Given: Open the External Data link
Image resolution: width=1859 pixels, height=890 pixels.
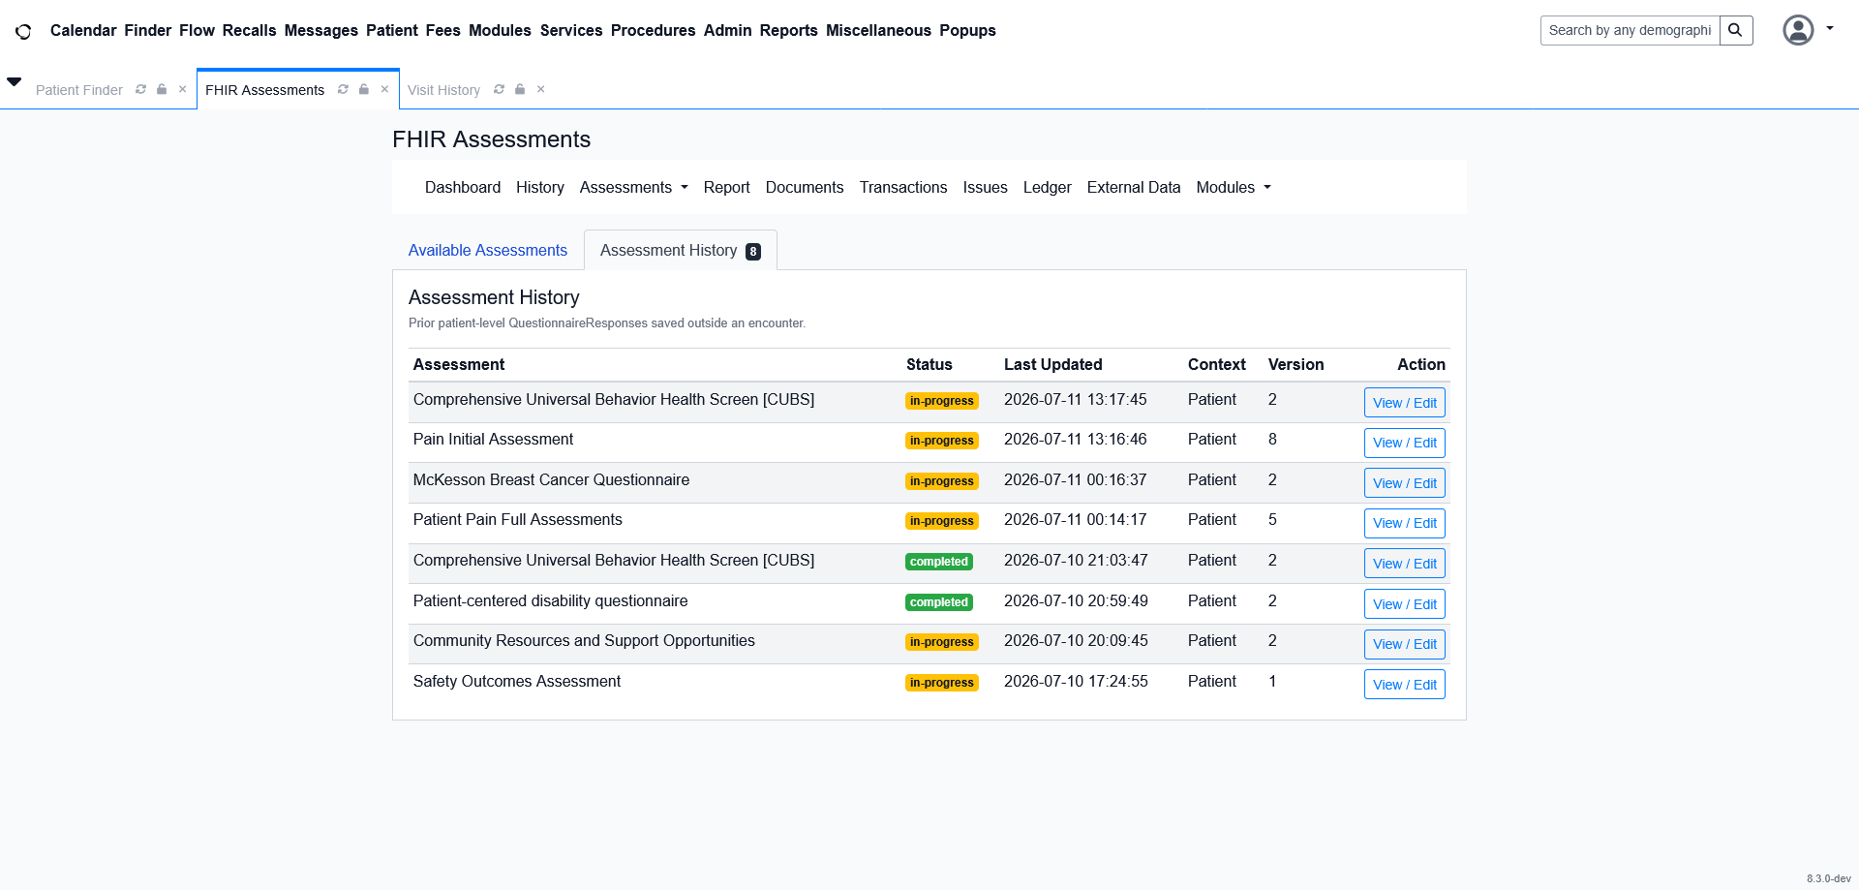Looking at the screenshot, I should 1134,187.
